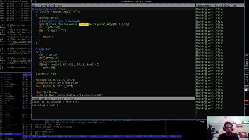Click the green cursor in the messages panel
This screenshot has width=249, height=140.
pyautogui.click(x=196, y=111)
